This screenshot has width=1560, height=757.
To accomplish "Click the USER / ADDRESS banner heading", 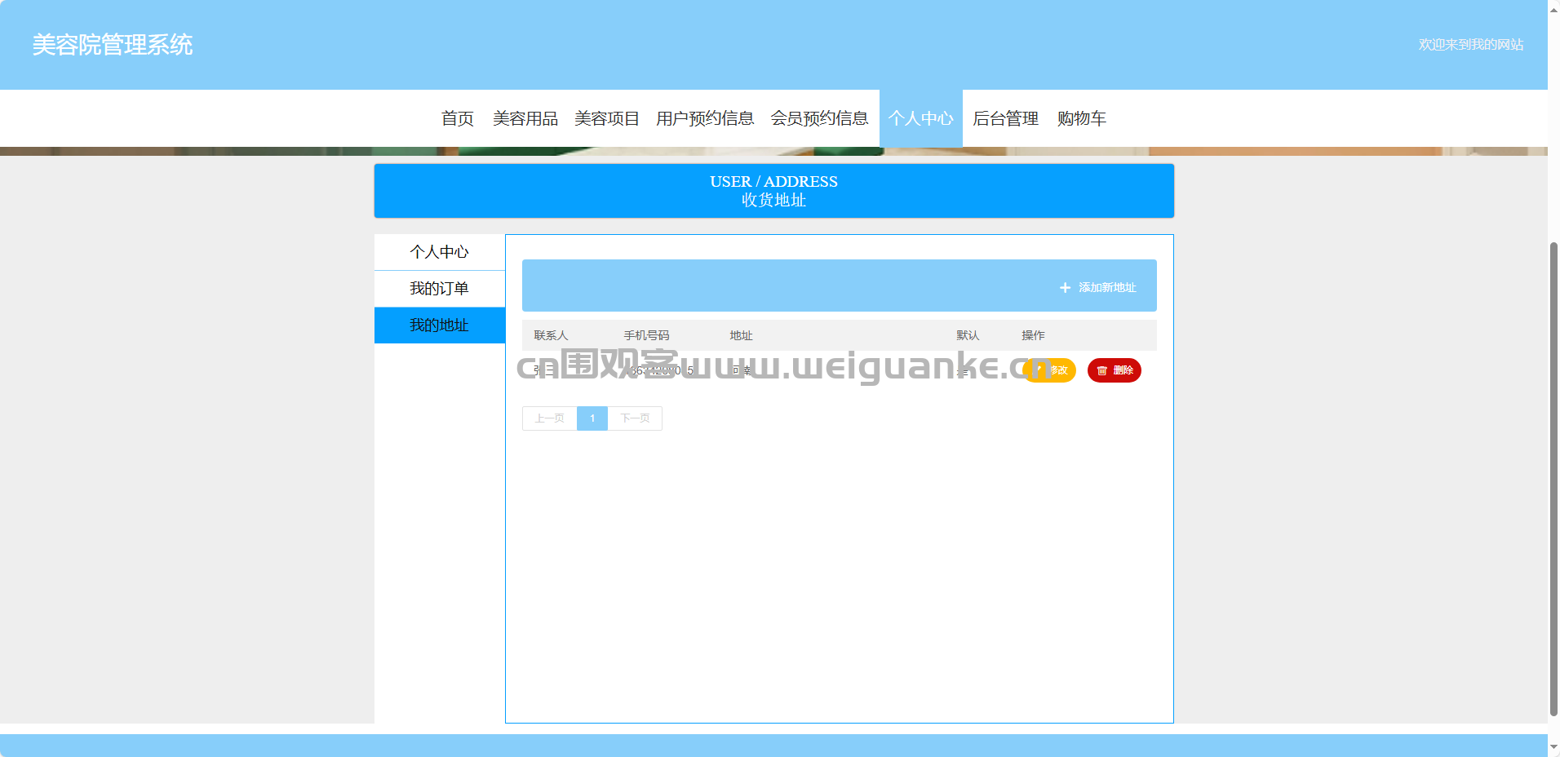I will (x=773, y=182).
